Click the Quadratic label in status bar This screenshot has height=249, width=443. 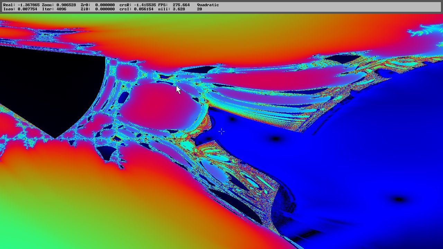click(x=208, y=5)
